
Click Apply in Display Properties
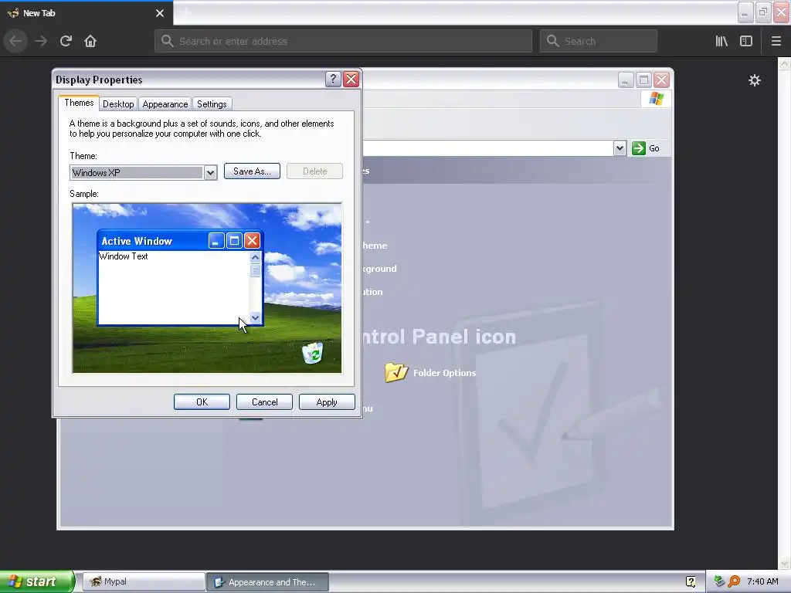point(327,402)
